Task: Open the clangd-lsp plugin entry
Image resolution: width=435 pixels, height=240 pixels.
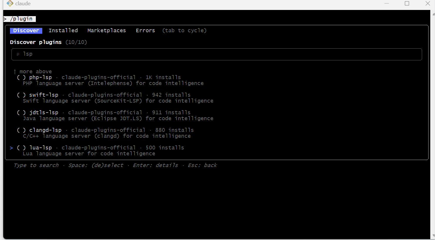Action: point(45,130)
